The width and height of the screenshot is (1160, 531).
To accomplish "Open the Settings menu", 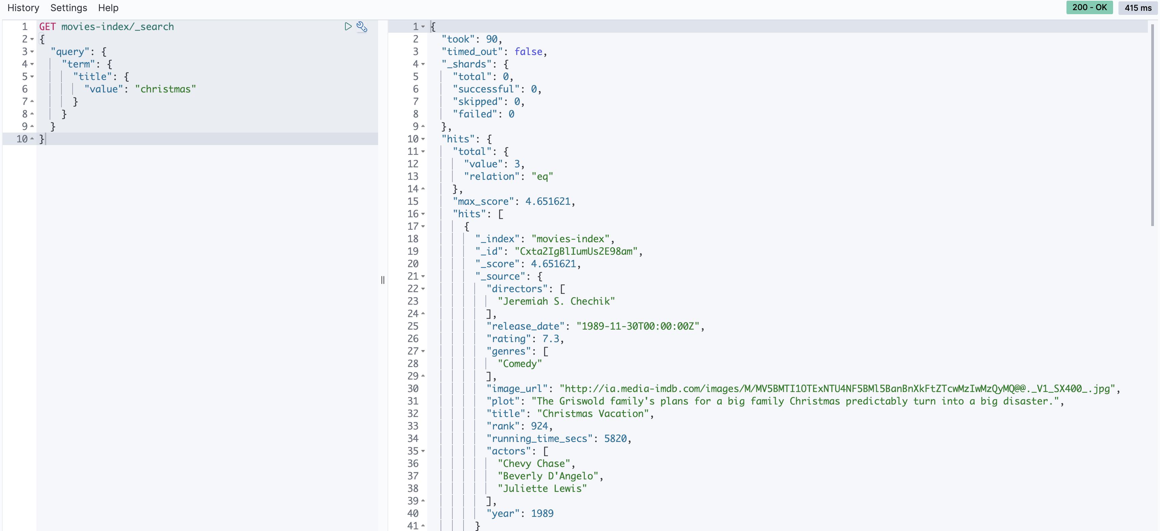I will pos(69,8).
